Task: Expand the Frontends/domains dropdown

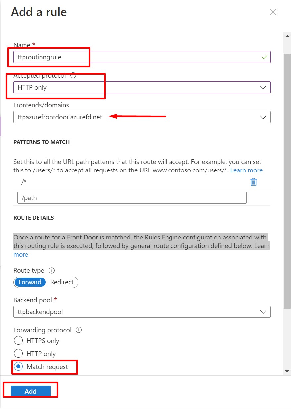Action: 142,117
